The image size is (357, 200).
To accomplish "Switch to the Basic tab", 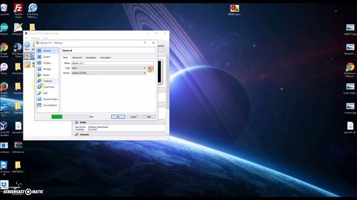I will click(65, 58).
